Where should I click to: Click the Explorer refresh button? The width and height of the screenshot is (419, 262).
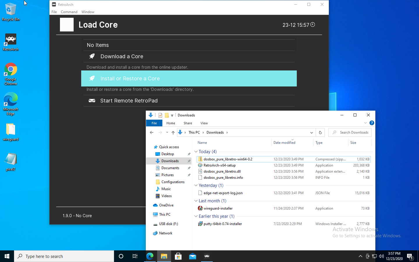[x=320, y=132]
